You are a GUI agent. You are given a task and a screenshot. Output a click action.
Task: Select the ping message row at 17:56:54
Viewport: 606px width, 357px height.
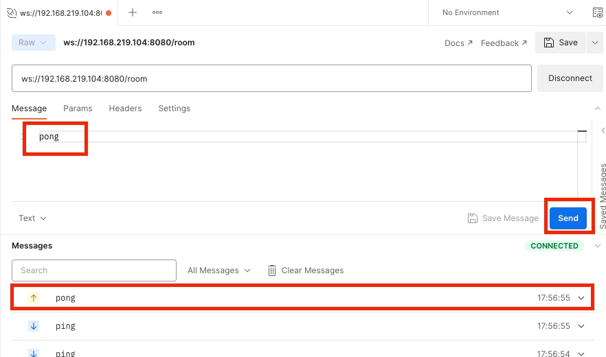tap(303, 349)
